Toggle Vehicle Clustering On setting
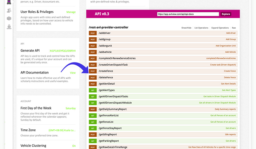Screen dimensions: 256x149 coord(74,146)
